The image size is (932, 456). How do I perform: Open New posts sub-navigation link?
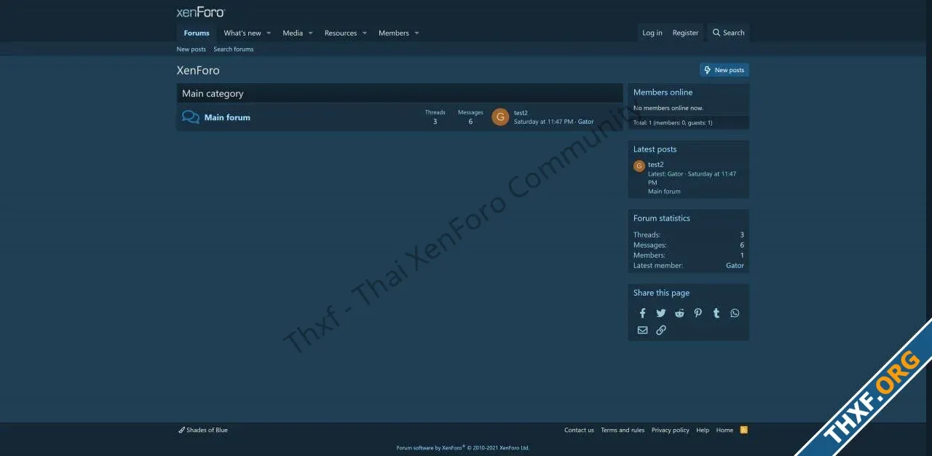(191, 50)
